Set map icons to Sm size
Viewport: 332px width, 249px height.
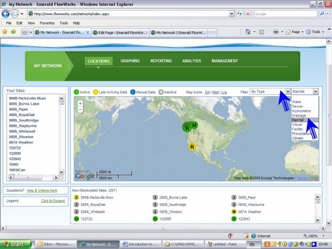207,92
